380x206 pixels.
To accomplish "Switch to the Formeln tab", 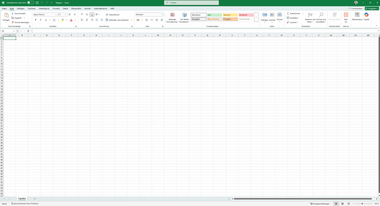I will pyautogui.click(x=56, y=9).
